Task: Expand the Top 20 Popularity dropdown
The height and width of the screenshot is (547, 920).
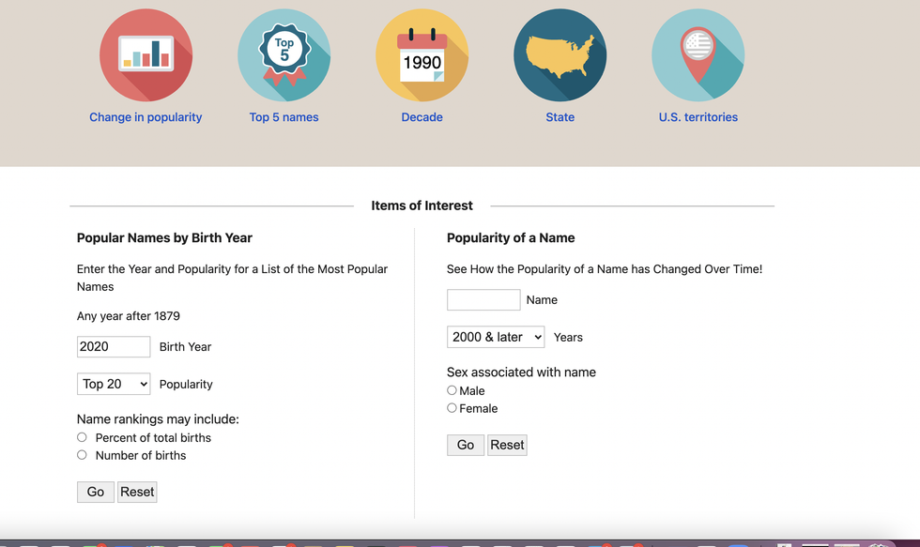Action: coord(114,384)
